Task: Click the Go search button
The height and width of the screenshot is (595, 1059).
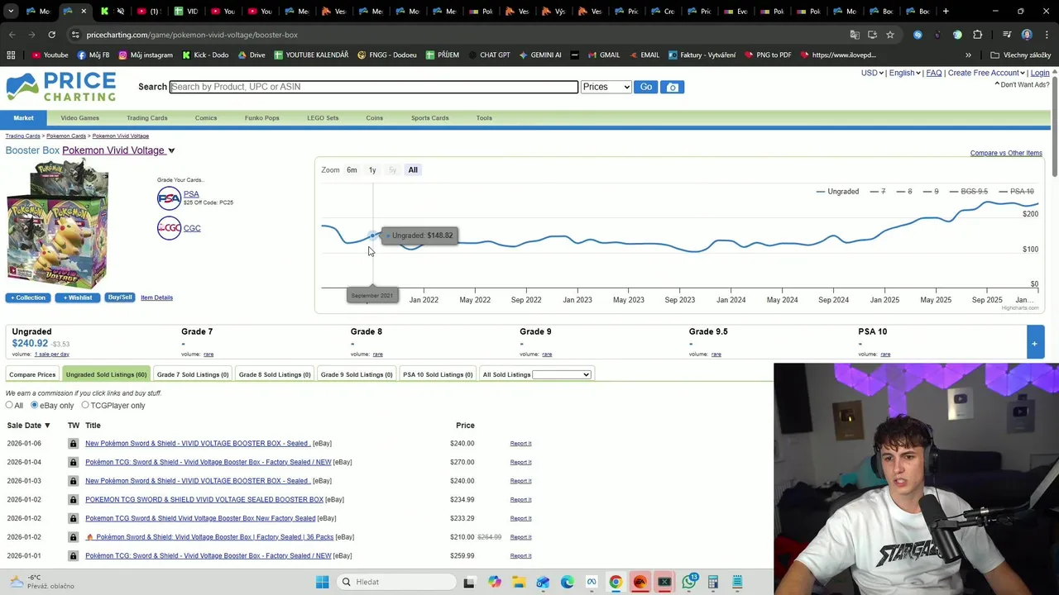Action: pyautogui.click(x=645, y=87)
